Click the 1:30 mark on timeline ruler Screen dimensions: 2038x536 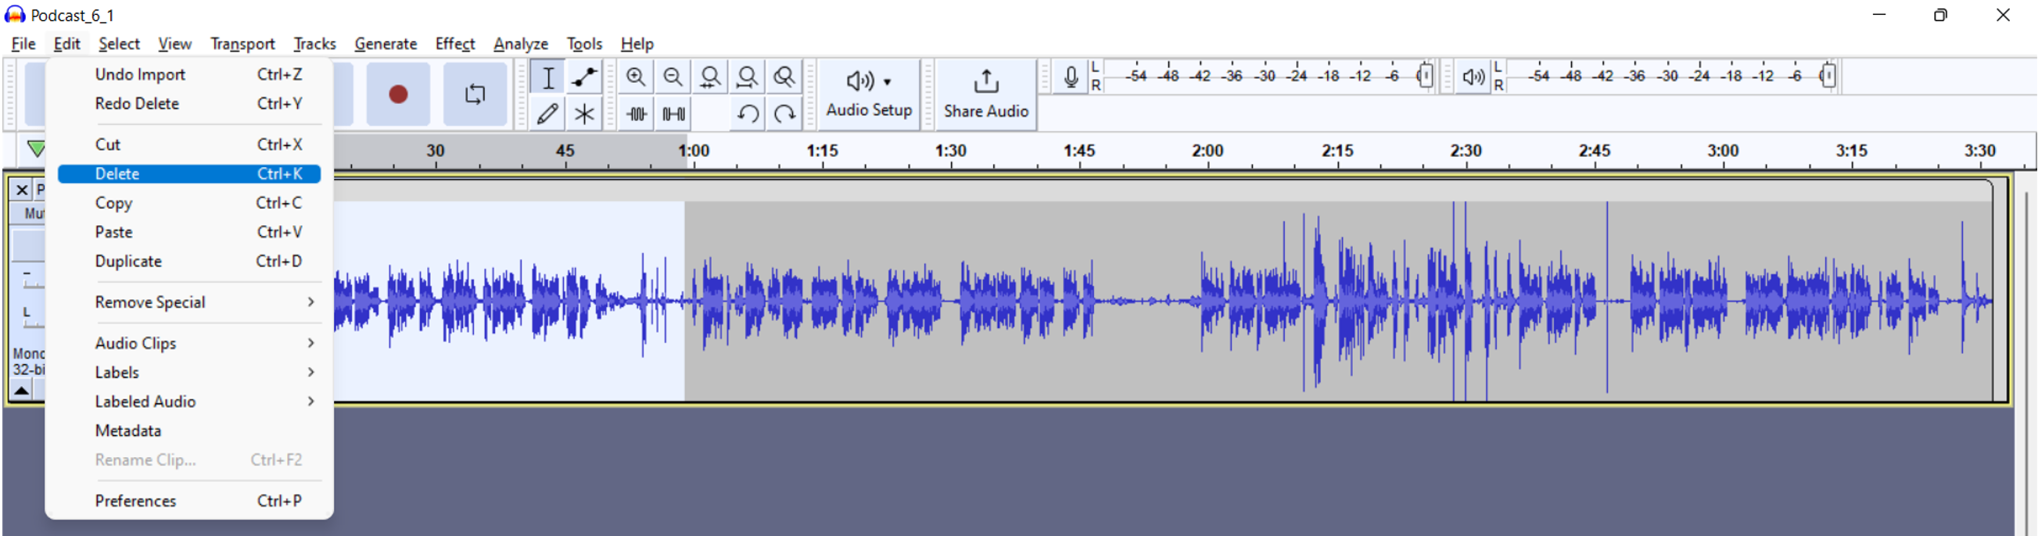(x=950, y=151)
